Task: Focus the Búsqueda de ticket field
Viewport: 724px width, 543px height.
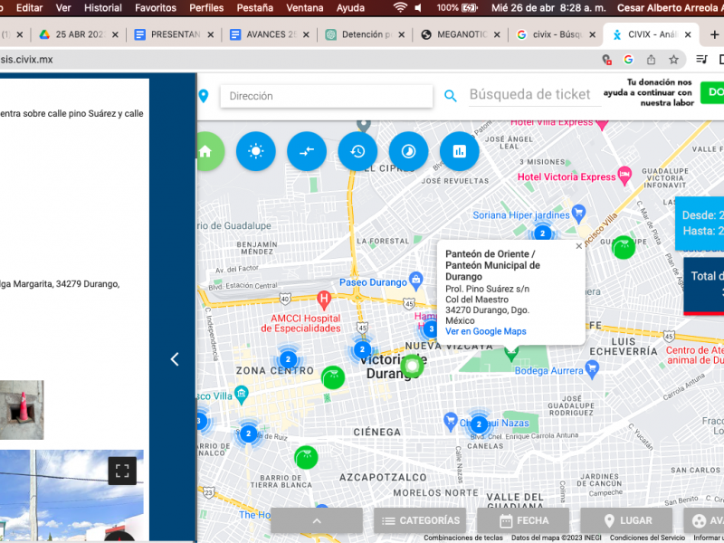Action: click(535, 95)
